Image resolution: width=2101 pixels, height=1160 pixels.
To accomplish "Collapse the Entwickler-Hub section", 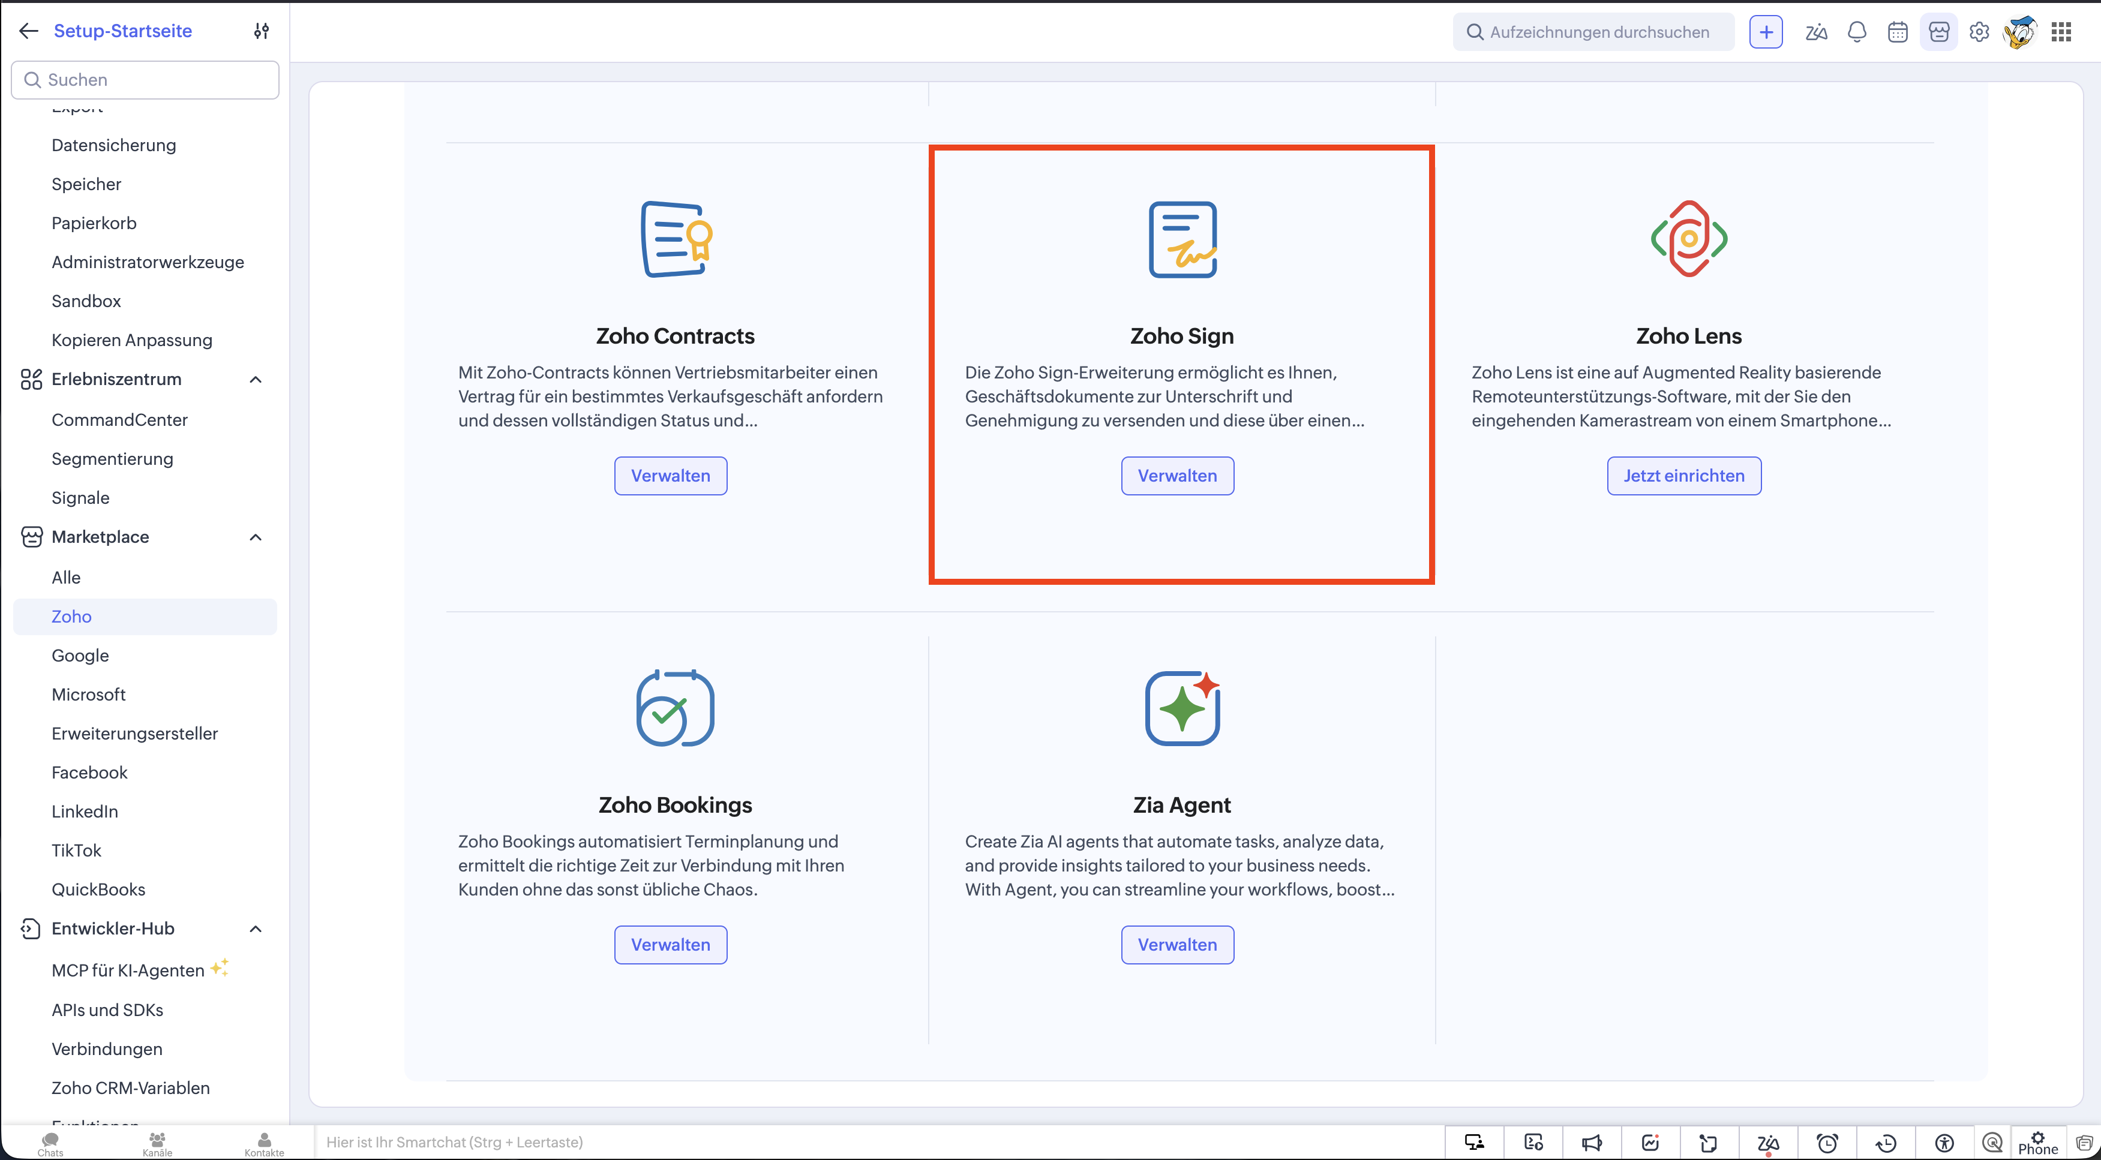I will (x=256, y=928).
